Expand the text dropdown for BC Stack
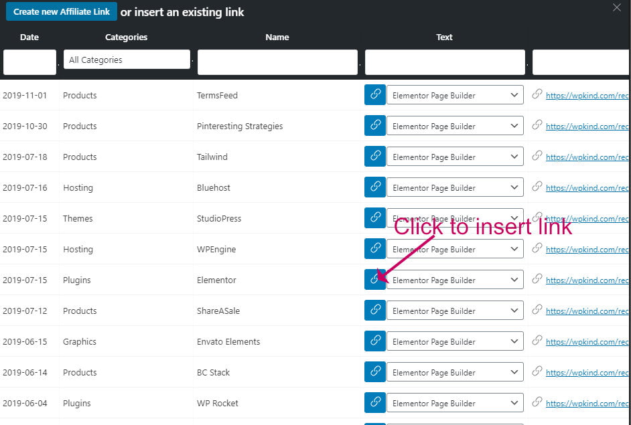 click(x=455, y=372)
